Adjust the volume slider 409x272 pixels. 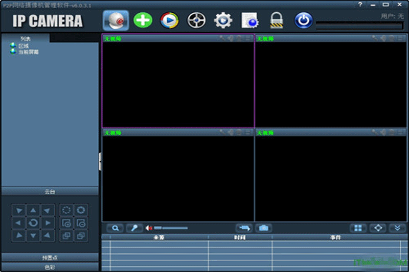(x=170, y=228)
